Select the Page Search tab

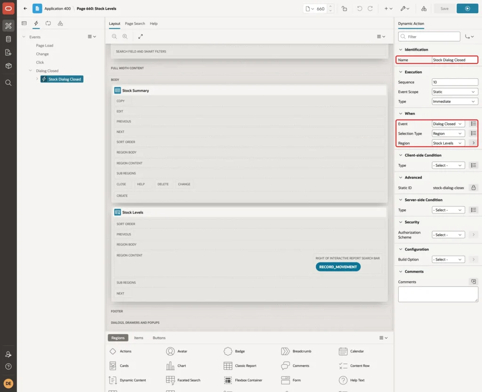tap(135, 24)
